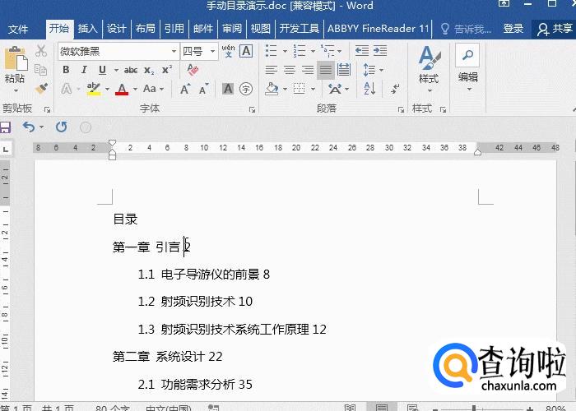The height and width of the screenshot is (411, 576).
Task: Switch to the 引用 tab
Action: point(174,28)
